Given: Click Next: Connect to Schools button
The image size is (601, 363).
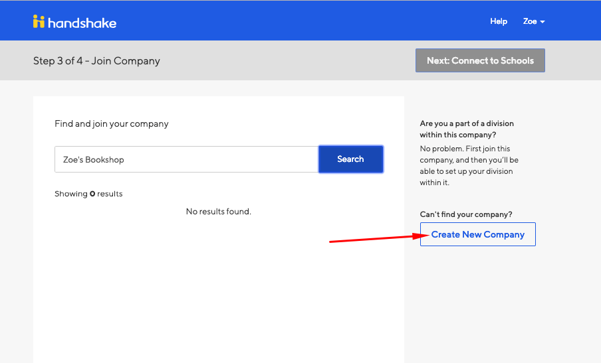Looking at the screenshot, I should point(480,60).
